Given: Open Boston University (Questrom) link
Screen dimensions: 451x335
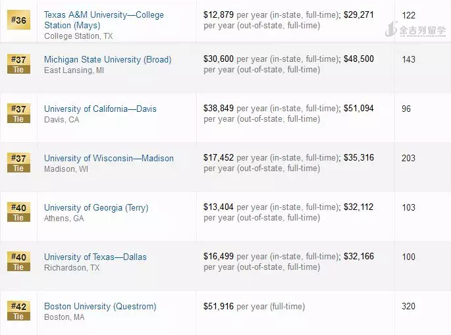Looking at the screenshot, I should coord(100,306).
